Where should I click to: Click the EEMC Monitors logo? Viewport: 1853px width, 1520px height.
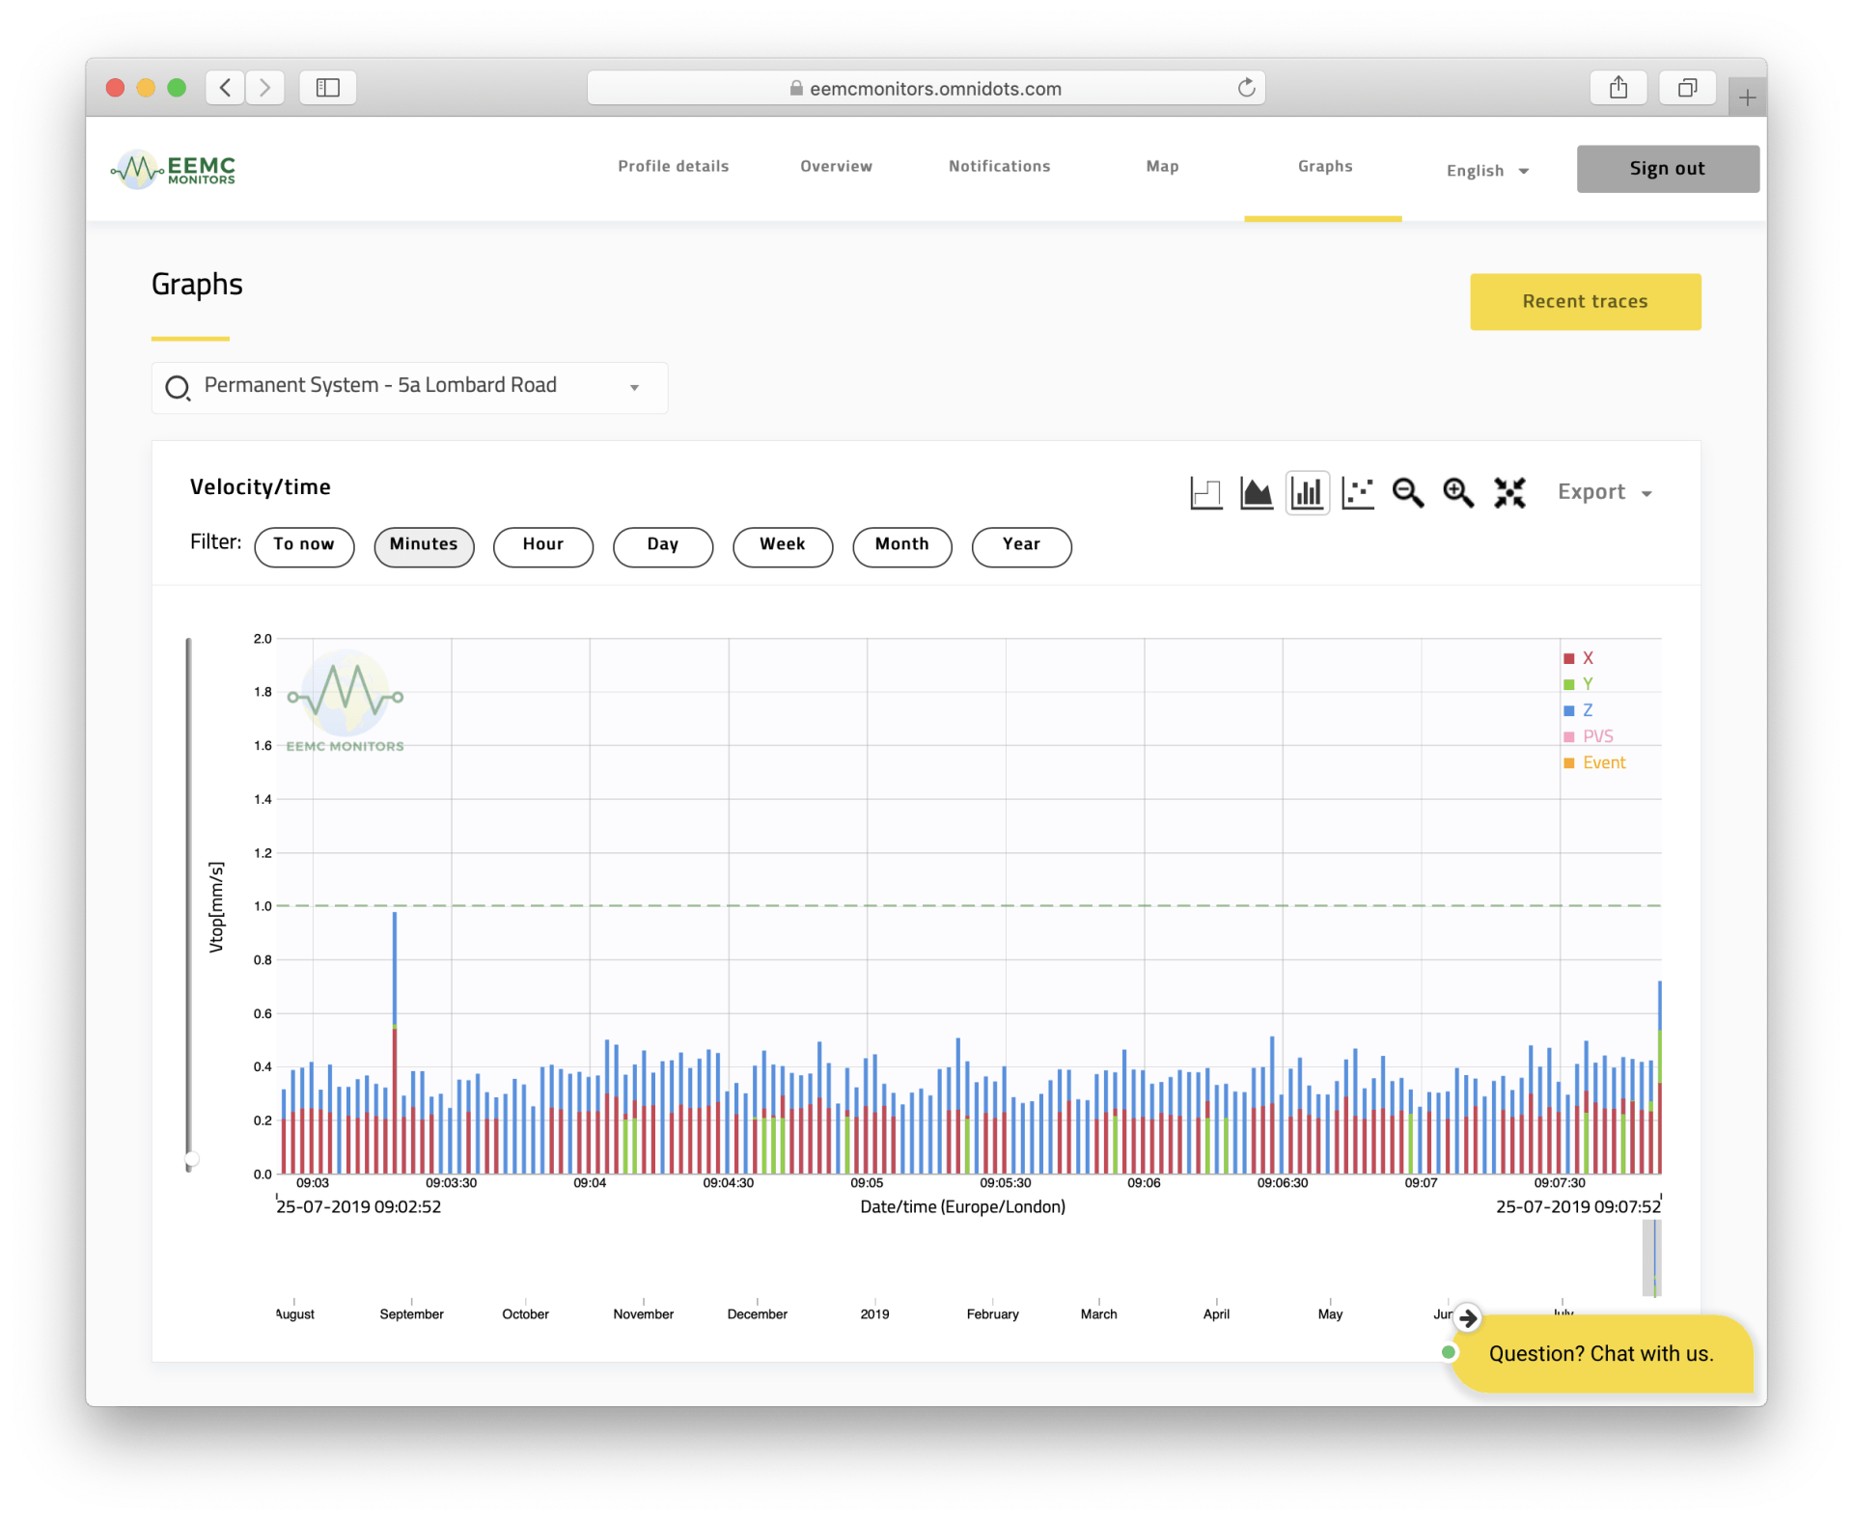pyautogui.click(x=174, y=170)
